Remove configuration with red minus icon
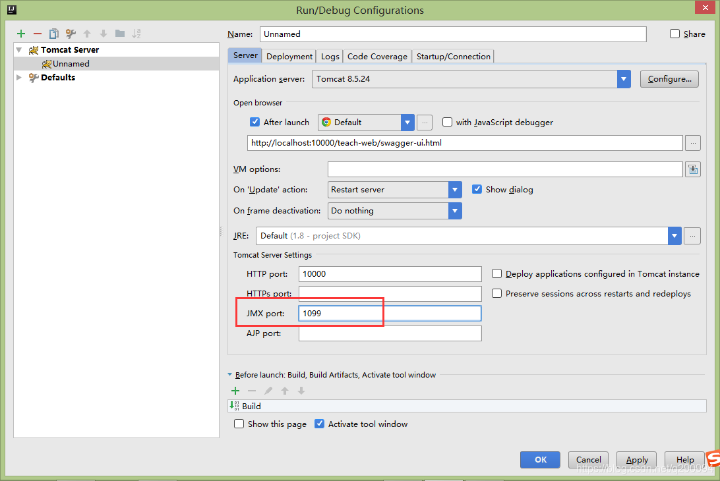The image size is (720, 481). pyautogui.click(x=38, y=34)
